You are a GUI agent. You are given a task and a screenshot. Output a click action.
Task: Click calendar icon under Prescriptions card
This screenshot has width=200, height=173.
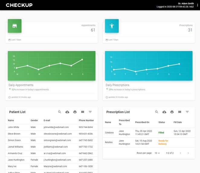[107, 40]
